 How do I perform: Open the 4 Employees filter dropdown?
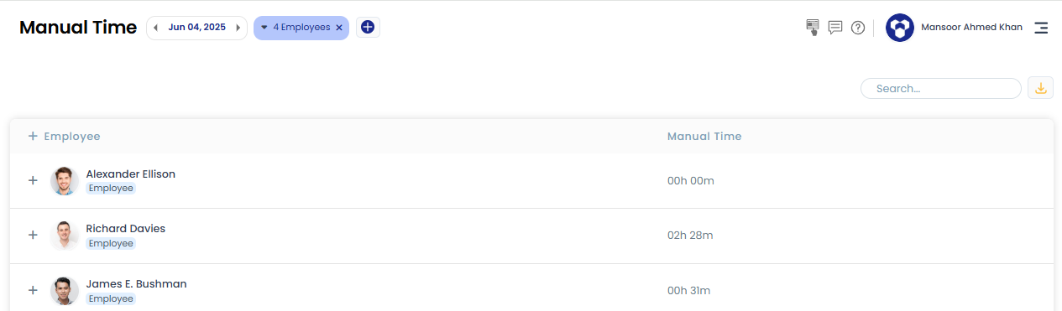[x=296, y=28]
